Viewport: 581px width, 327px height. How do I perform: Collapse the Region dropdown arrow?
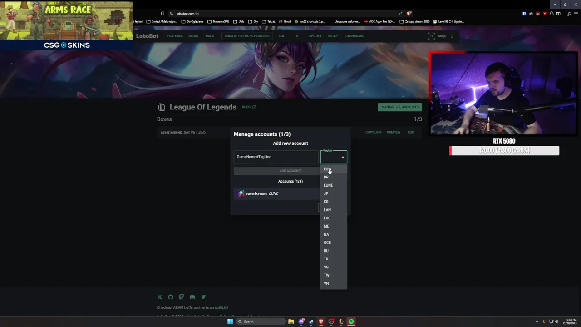tap(343, 157)
